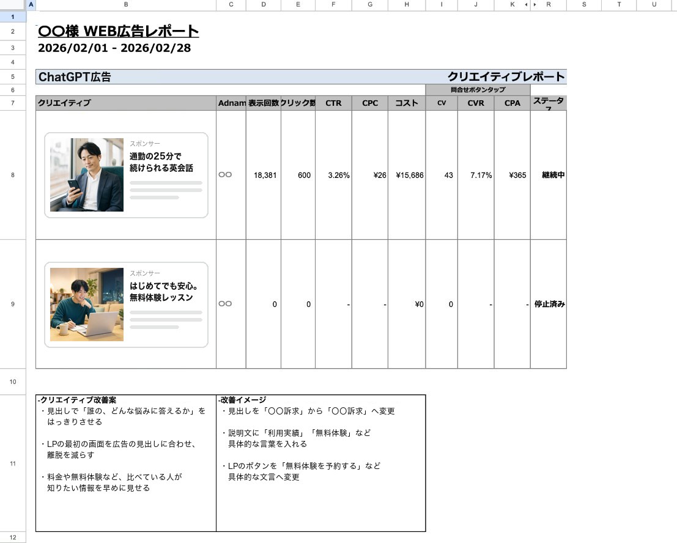Image resolution: width=677 pixels, height=543 pixels.
Task: Click the CPA column title cell
Action: pos(512,103)
